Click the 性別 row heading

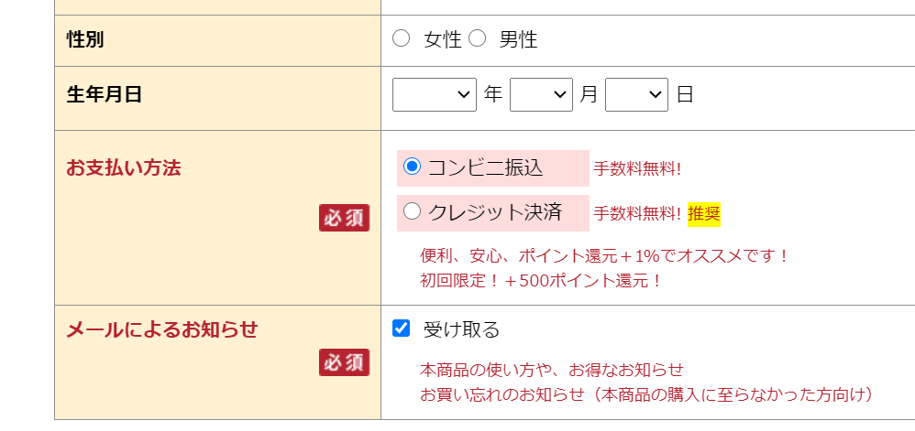pyautogui.click(x=85, y=39)
